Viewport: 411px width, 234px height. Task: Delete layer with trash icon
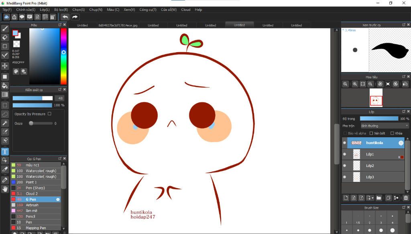[405, 198]
